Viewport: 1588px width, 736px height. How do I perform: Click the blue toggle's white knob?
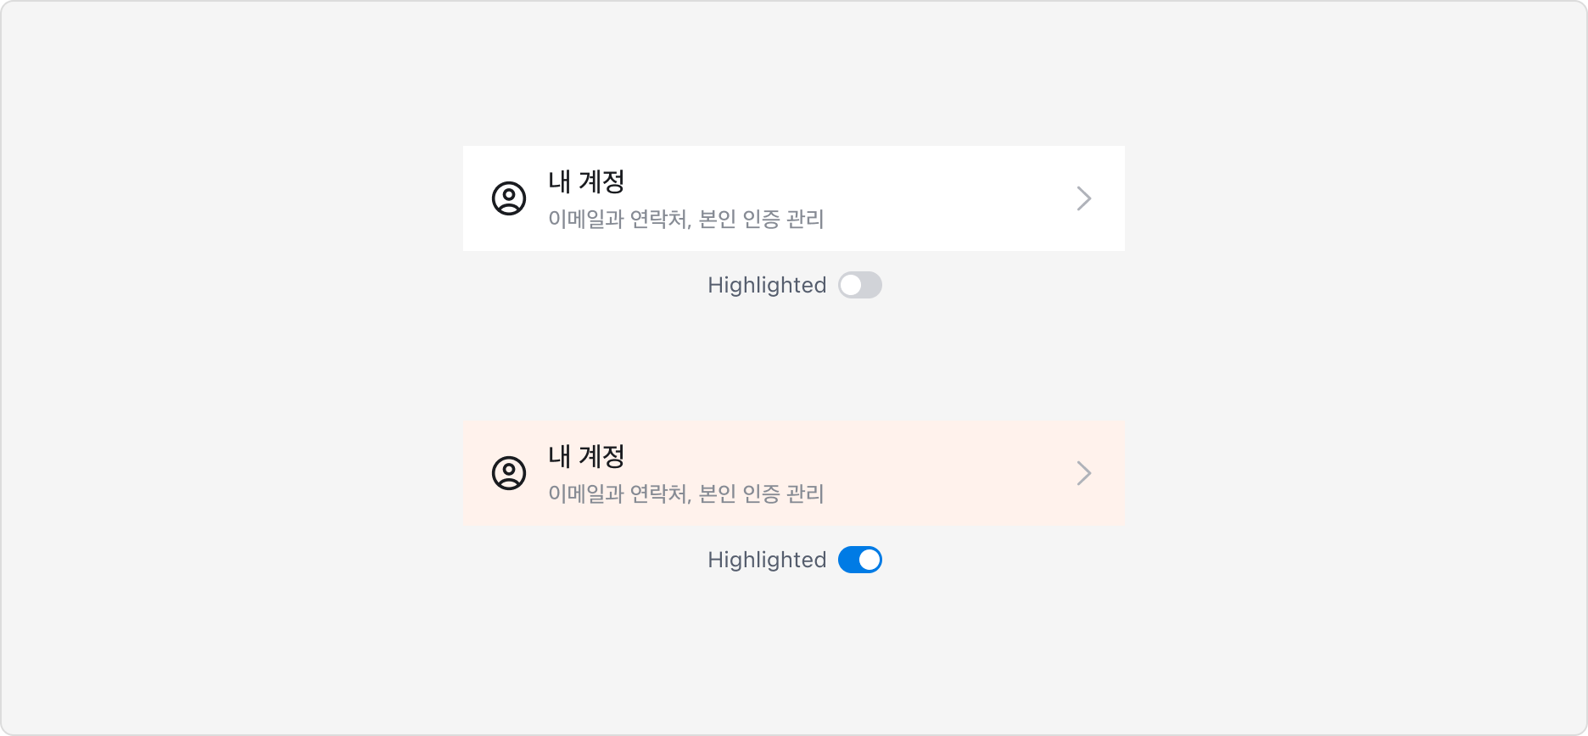click(x=869, y=560)
